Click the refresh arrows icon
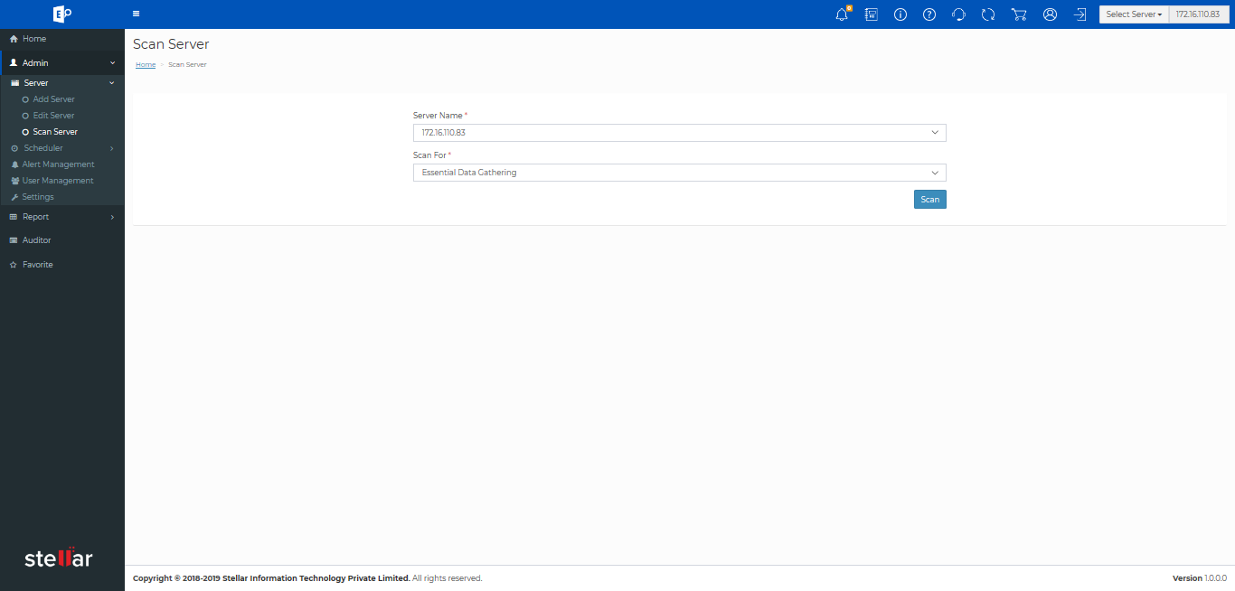 (988, 14)
